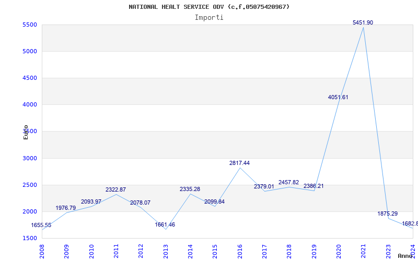
Task: Select the 1976.79 data label
Action: click(66, 208)
